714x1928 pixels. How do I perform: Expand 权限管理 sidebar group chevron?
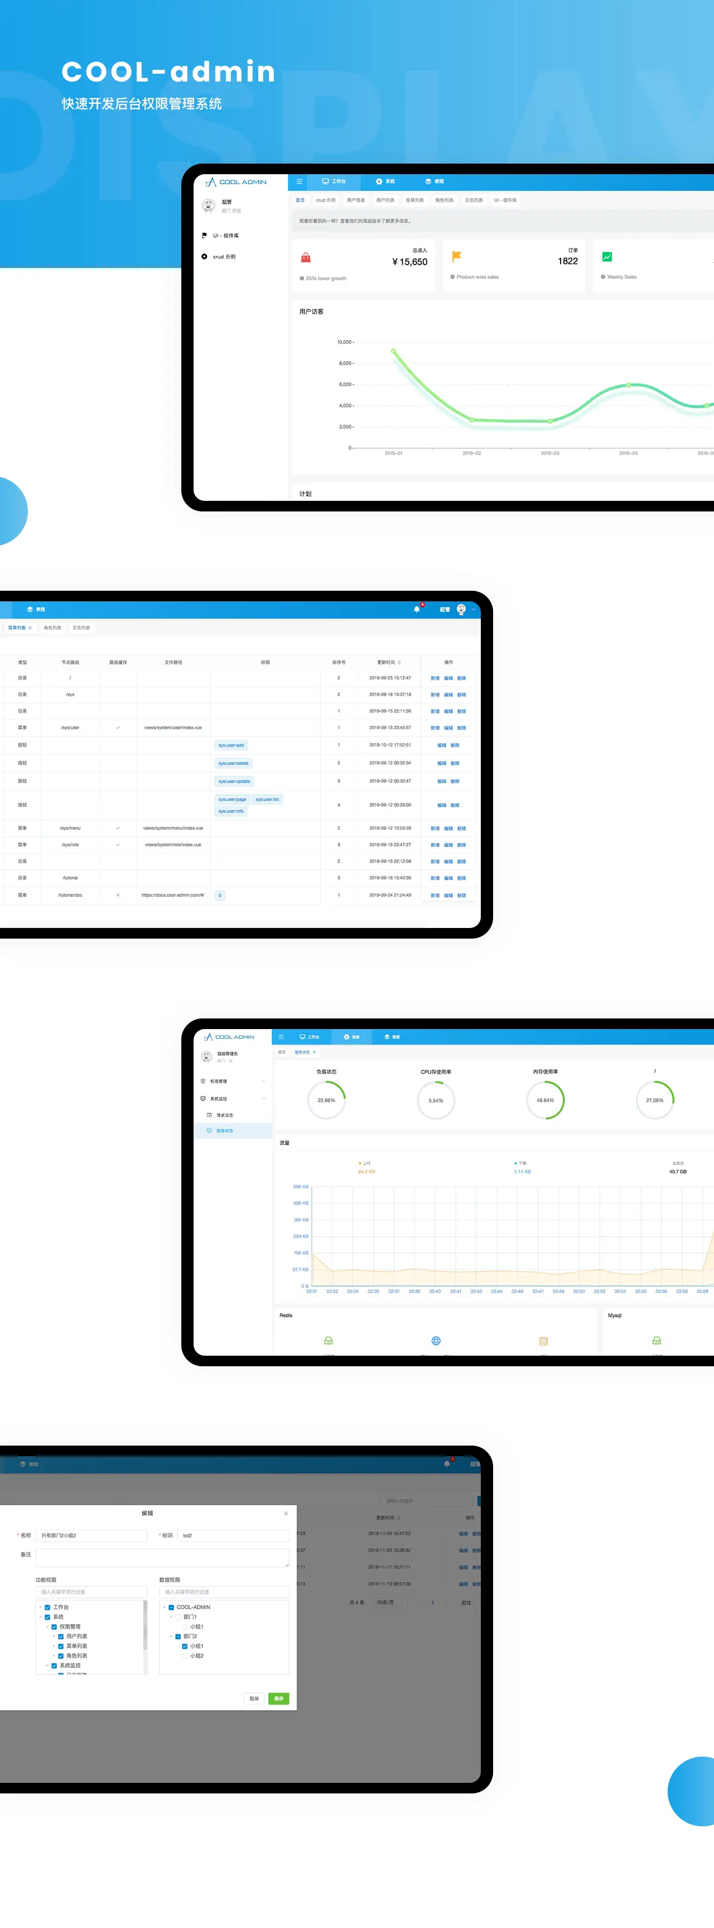(263, 1081)
